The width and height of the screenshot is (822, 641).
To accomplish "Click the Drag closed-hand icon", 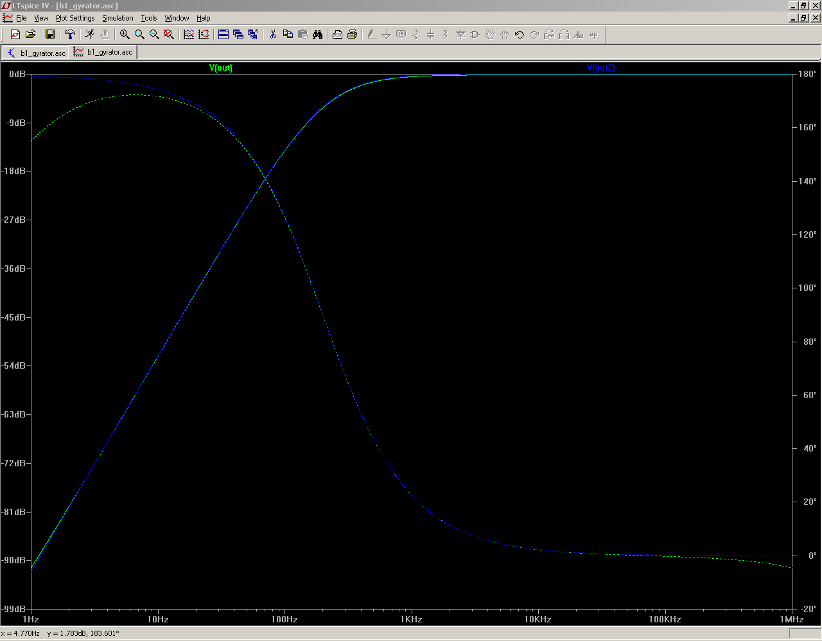I will (x=505, y=35).
